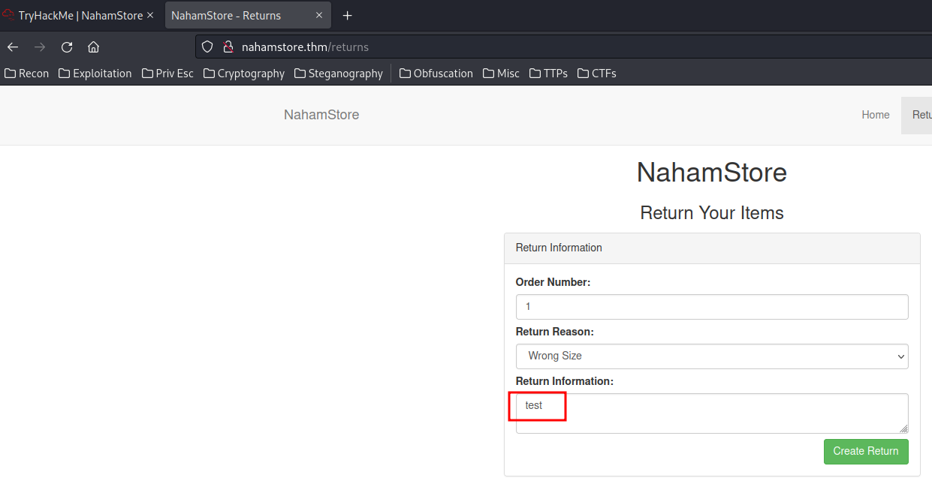This screenshot has height=481, width=932.
Task: Open the CTFs bookmarks folder
Action: coord(596,74)
